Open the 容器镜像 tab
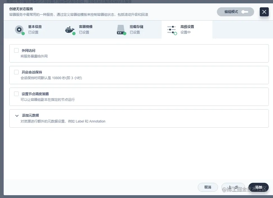The height and width of the screenshot is (198, 273). point(85,30)
